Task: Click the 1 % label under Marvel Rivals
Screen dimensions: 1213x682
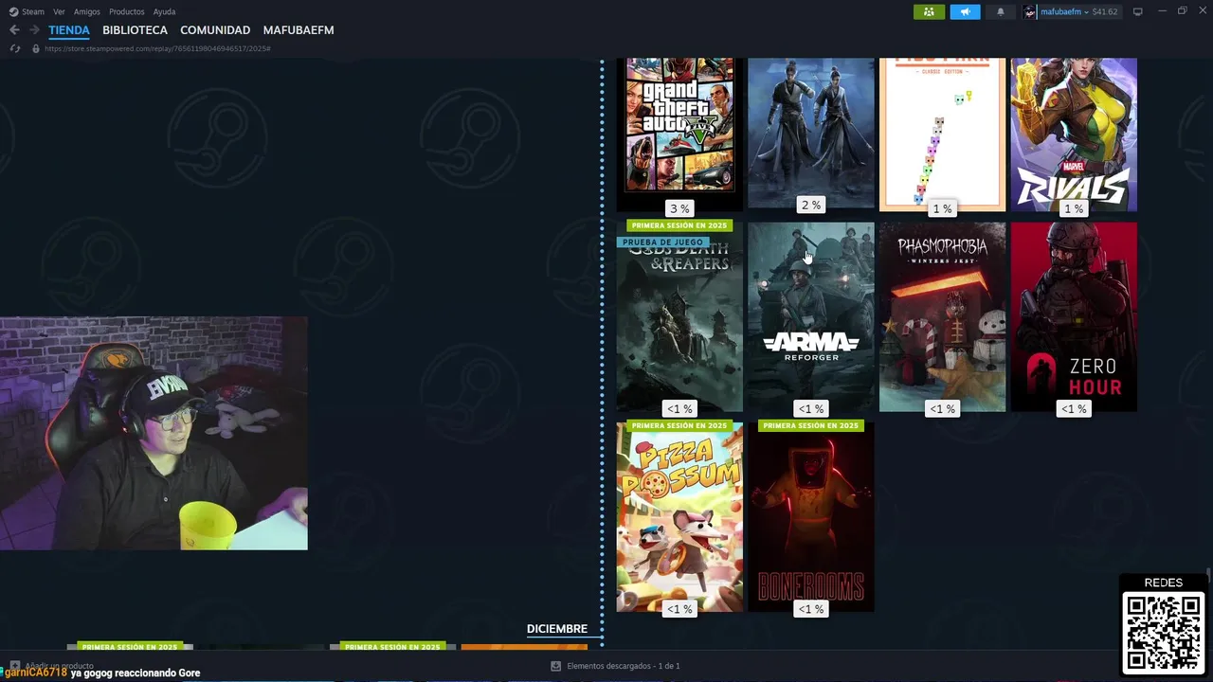Action: [x=1074, y=208]
